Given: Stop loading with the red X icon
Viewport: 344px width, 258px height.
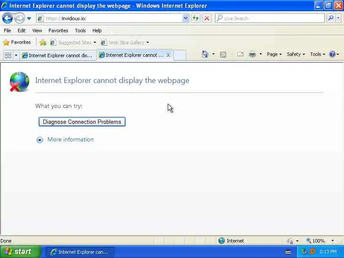Looking at the screenshot, I should [x=207, y=18].
